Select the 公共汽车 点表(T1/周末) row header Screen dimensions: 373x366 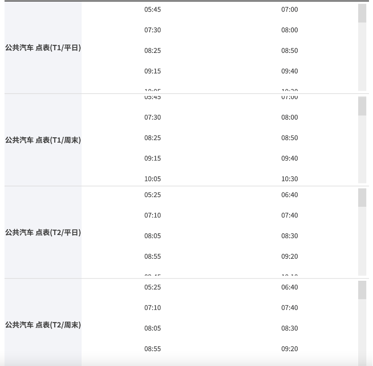[43, 140]
